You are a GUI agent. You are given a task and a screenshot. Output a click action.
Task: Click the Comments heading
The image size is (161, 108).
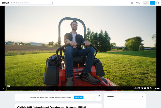point(110,96)
